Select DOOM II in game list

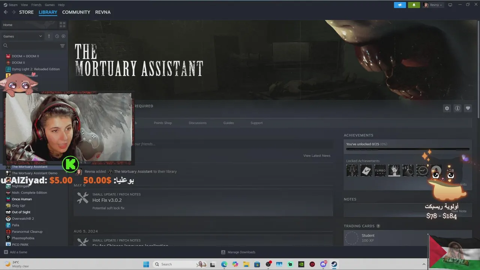[18, 63]
